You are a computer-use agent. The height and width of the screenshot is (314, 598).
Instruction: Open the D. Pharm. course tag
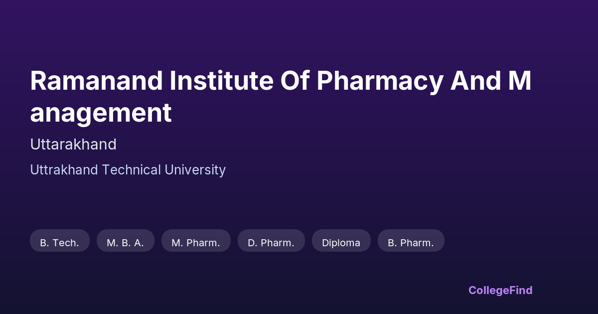[271, 243]
